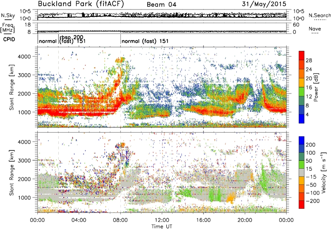The height and width of the screenshot is (229, 331).
Task: Click the date '31/May/2015'
Action: click(264, 4)
